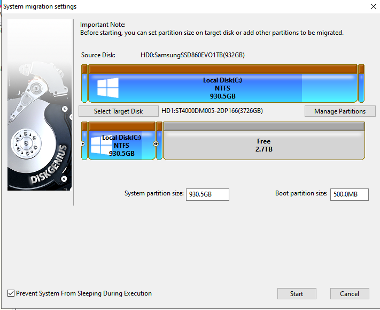Click the Source Disk: label
The width and height of the screenshot is (380, 310).
coord(98,55)
